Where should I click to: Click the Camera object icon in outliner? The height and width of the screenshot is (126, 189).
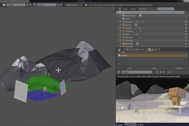tap(123, 25)
